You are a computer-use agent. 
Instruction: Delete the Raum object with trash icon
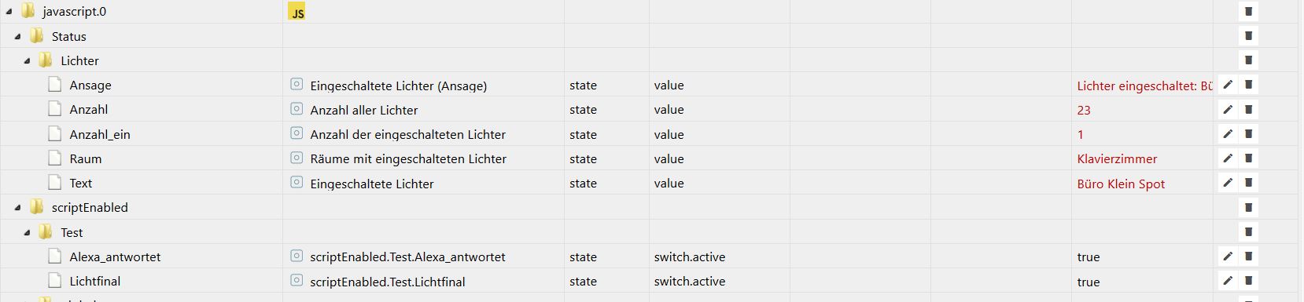point(1248,158)
